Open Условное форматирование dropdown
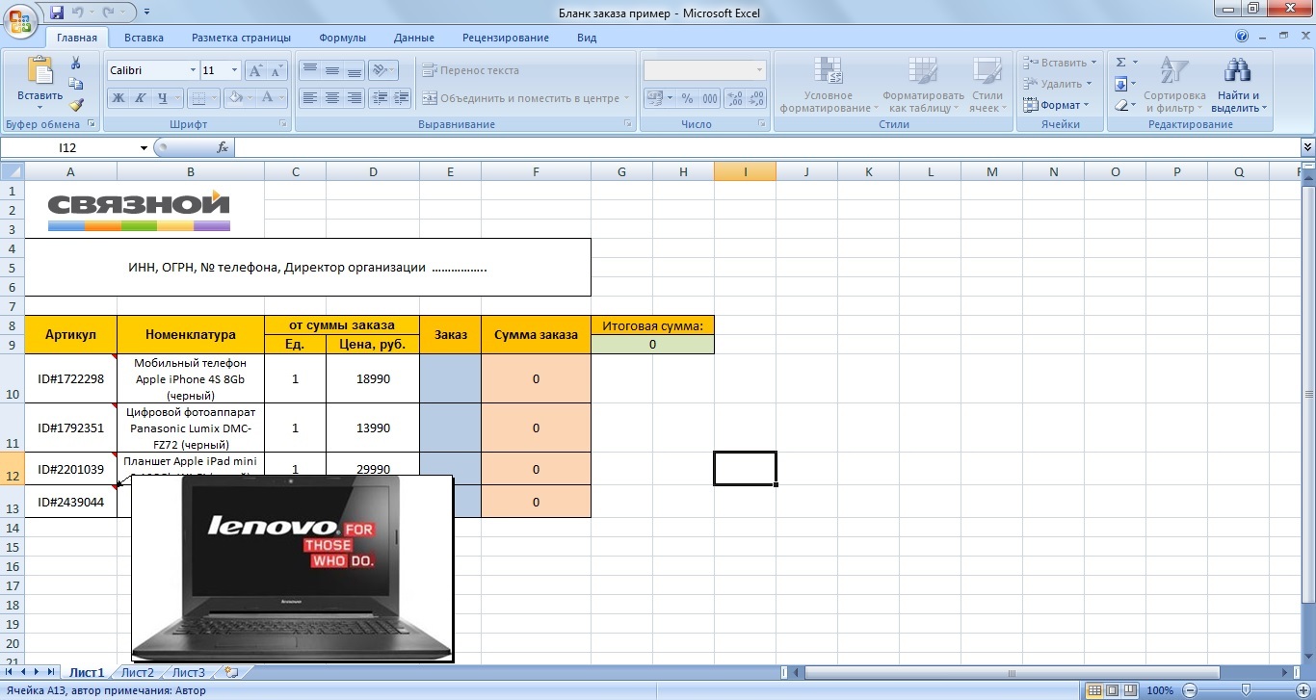The image size is (1316, 700). [828, 85]
